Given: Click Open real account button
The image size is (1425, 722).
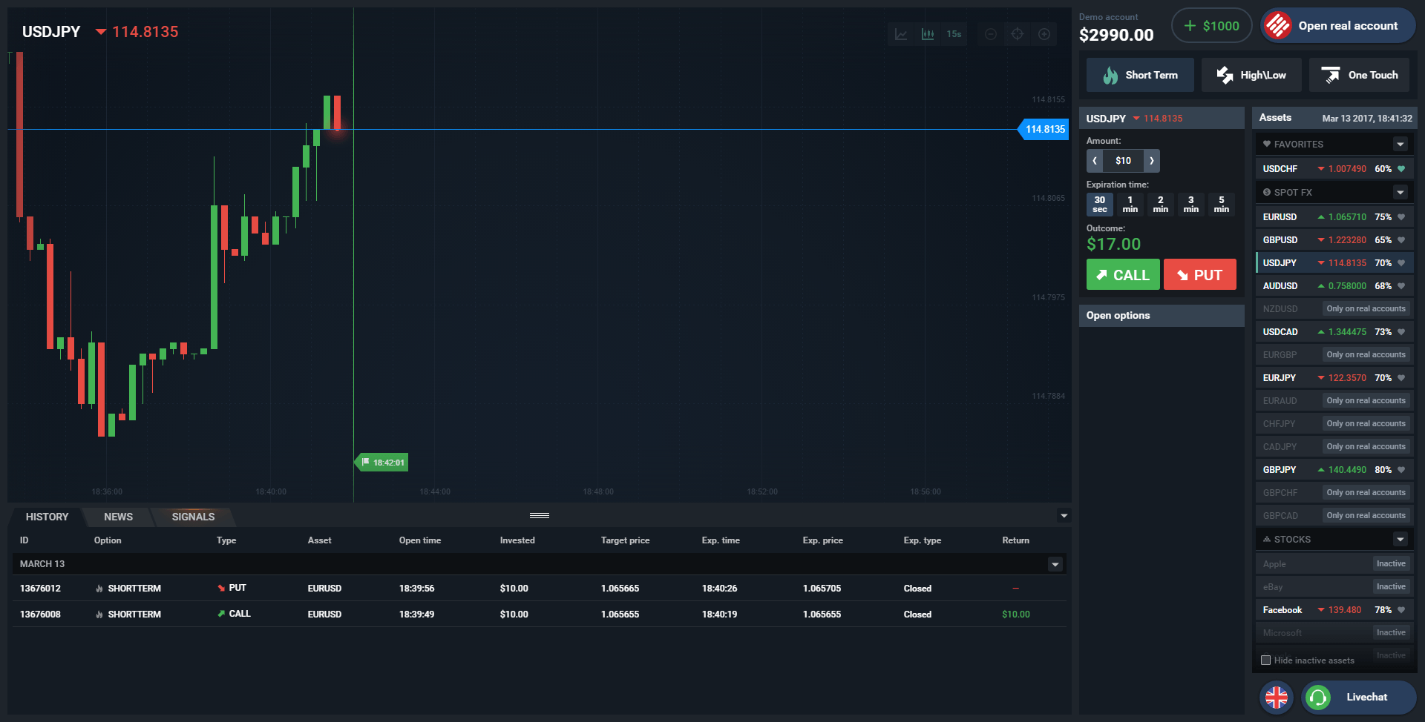Looking at the screenshot, I should tap(1337, 26).
